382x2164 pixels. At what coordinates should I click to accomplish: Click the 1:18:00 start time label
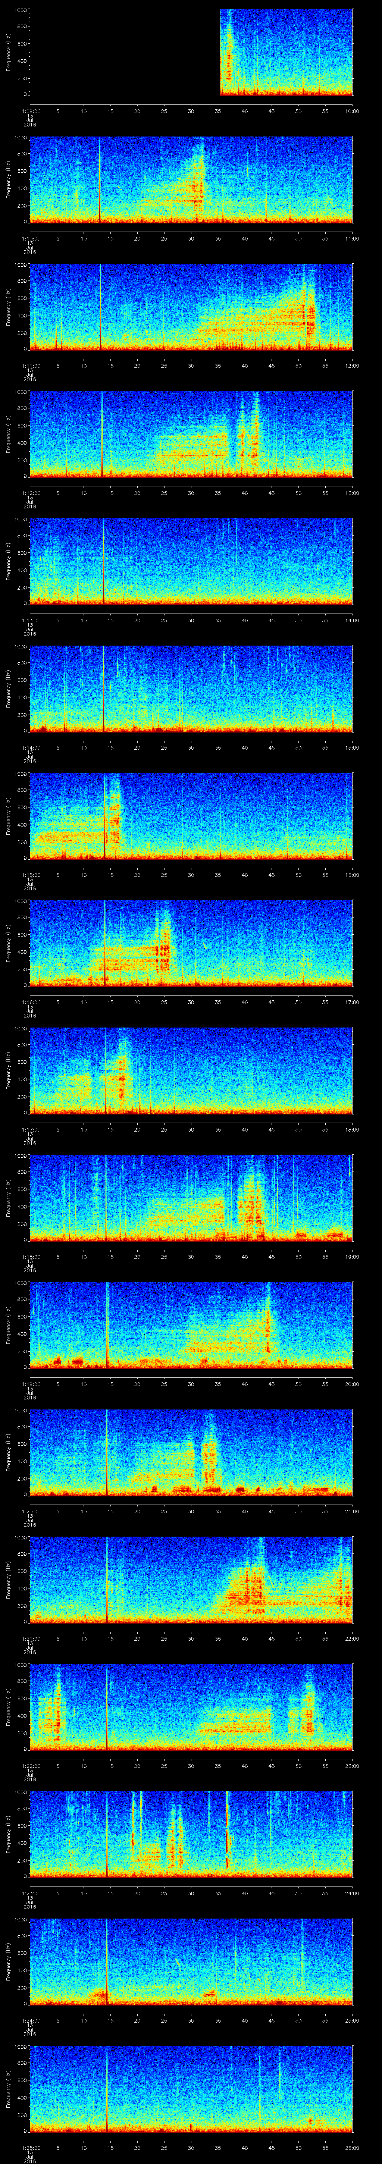[x=31, y=1257]
